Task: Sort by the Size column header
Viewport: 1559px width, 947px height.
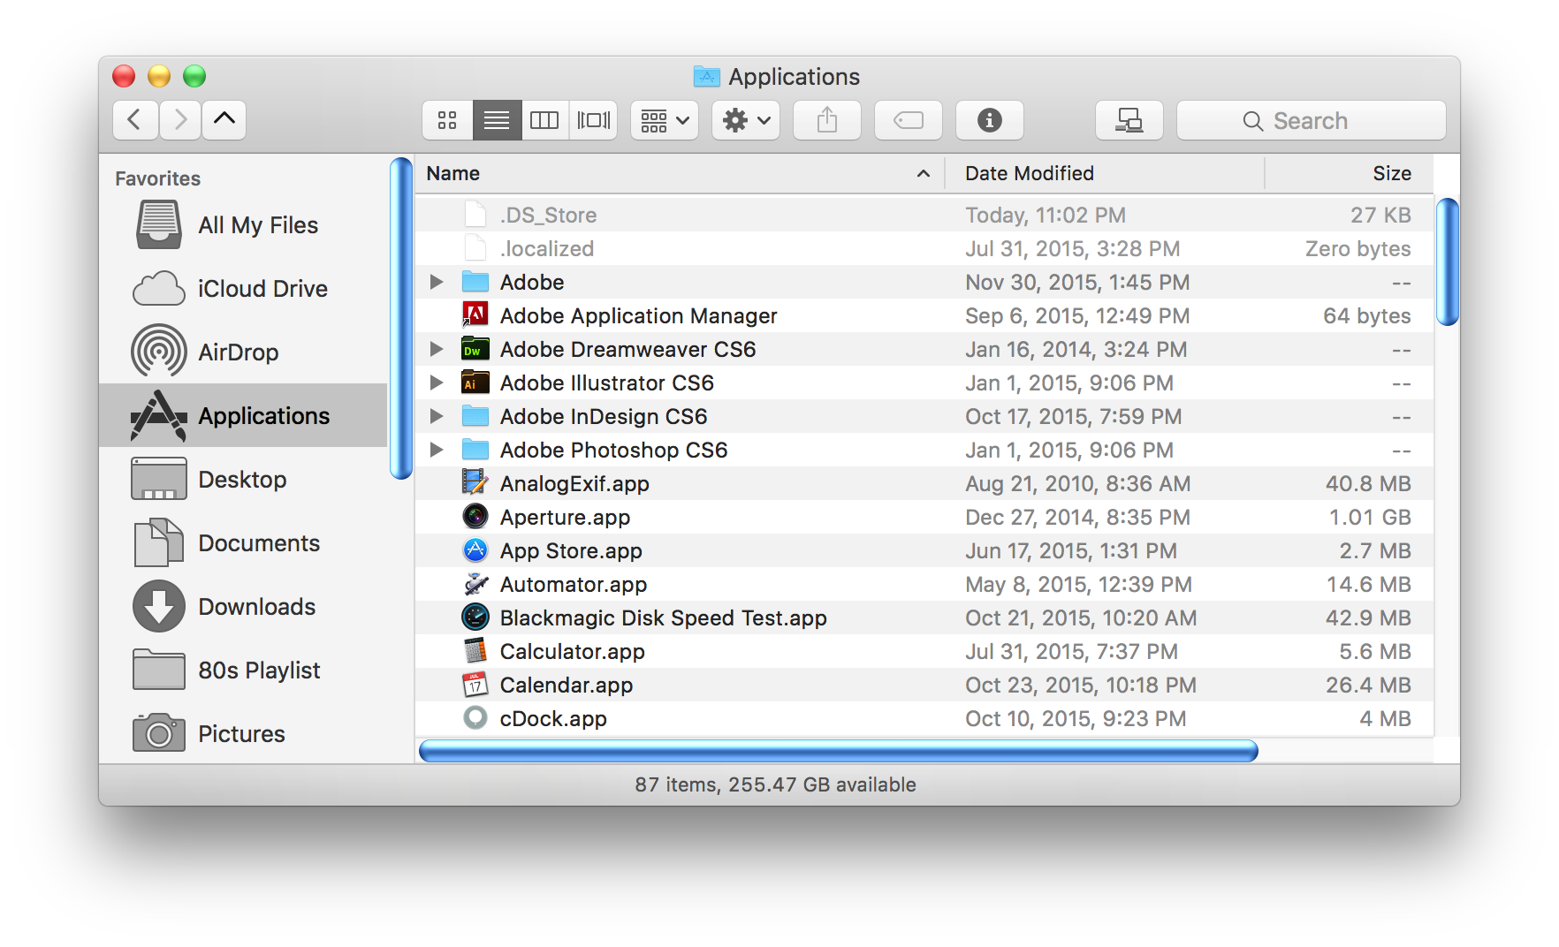Action: 1349,173
